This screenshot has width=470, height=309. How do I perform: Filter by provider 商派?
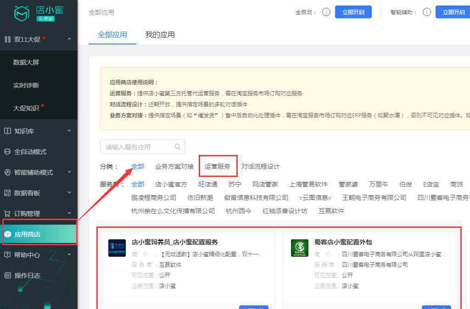click(x=457, y=184)
